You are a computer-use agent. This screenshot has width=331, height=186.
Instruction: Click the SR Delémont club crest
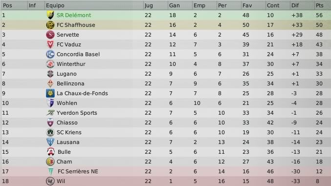tap(50, 15)
